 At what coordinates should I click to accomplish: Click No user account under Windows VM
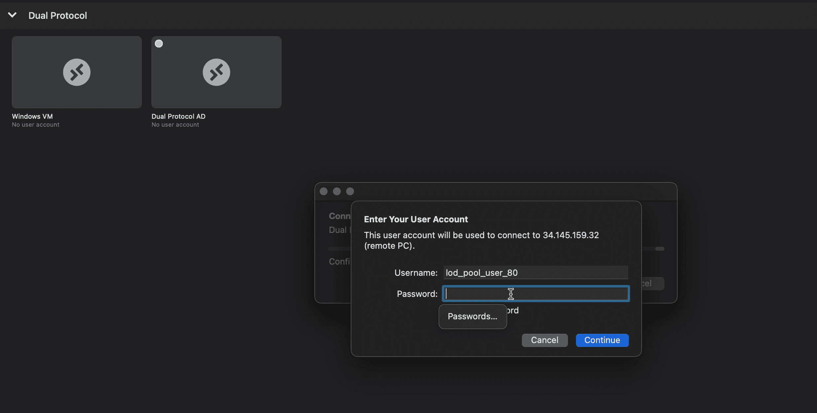[36, 125]
